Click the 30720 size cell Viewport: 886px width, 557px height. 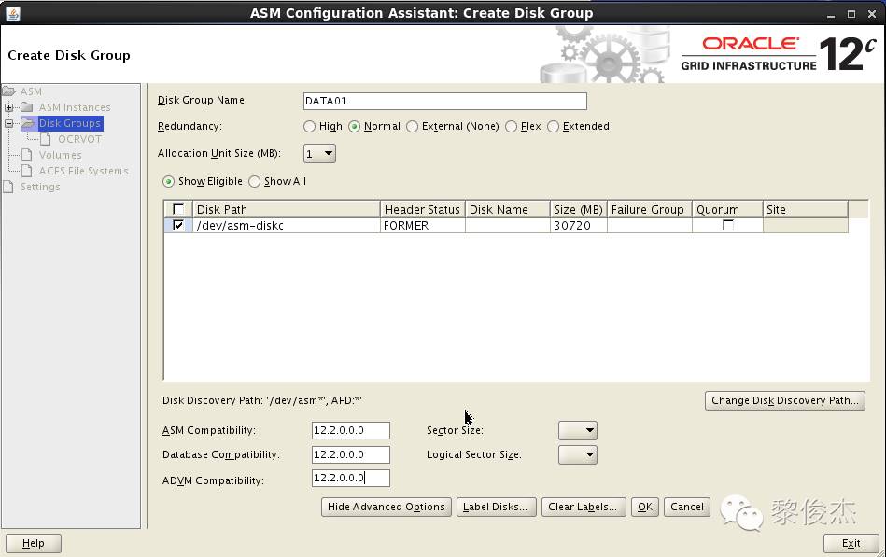coord(578,225)
